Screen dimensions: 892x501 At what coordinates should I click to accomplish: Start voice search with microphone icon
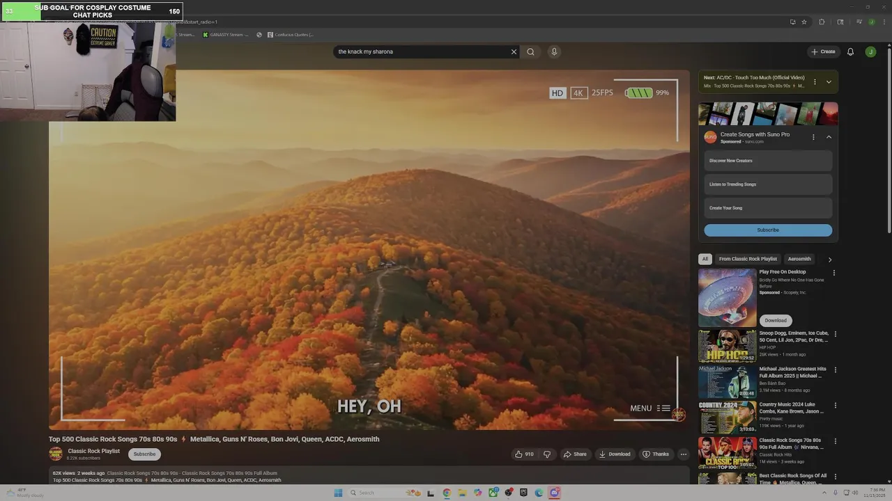point(554,51)
